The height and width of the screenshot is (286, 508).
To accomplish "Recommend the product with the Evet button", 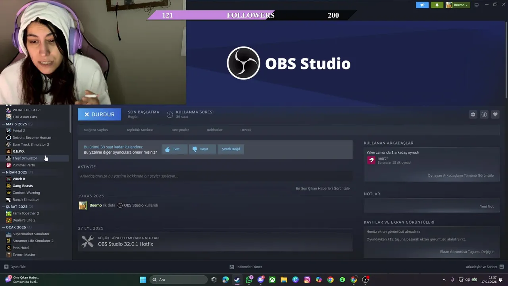I will click(x=174, y=149).
